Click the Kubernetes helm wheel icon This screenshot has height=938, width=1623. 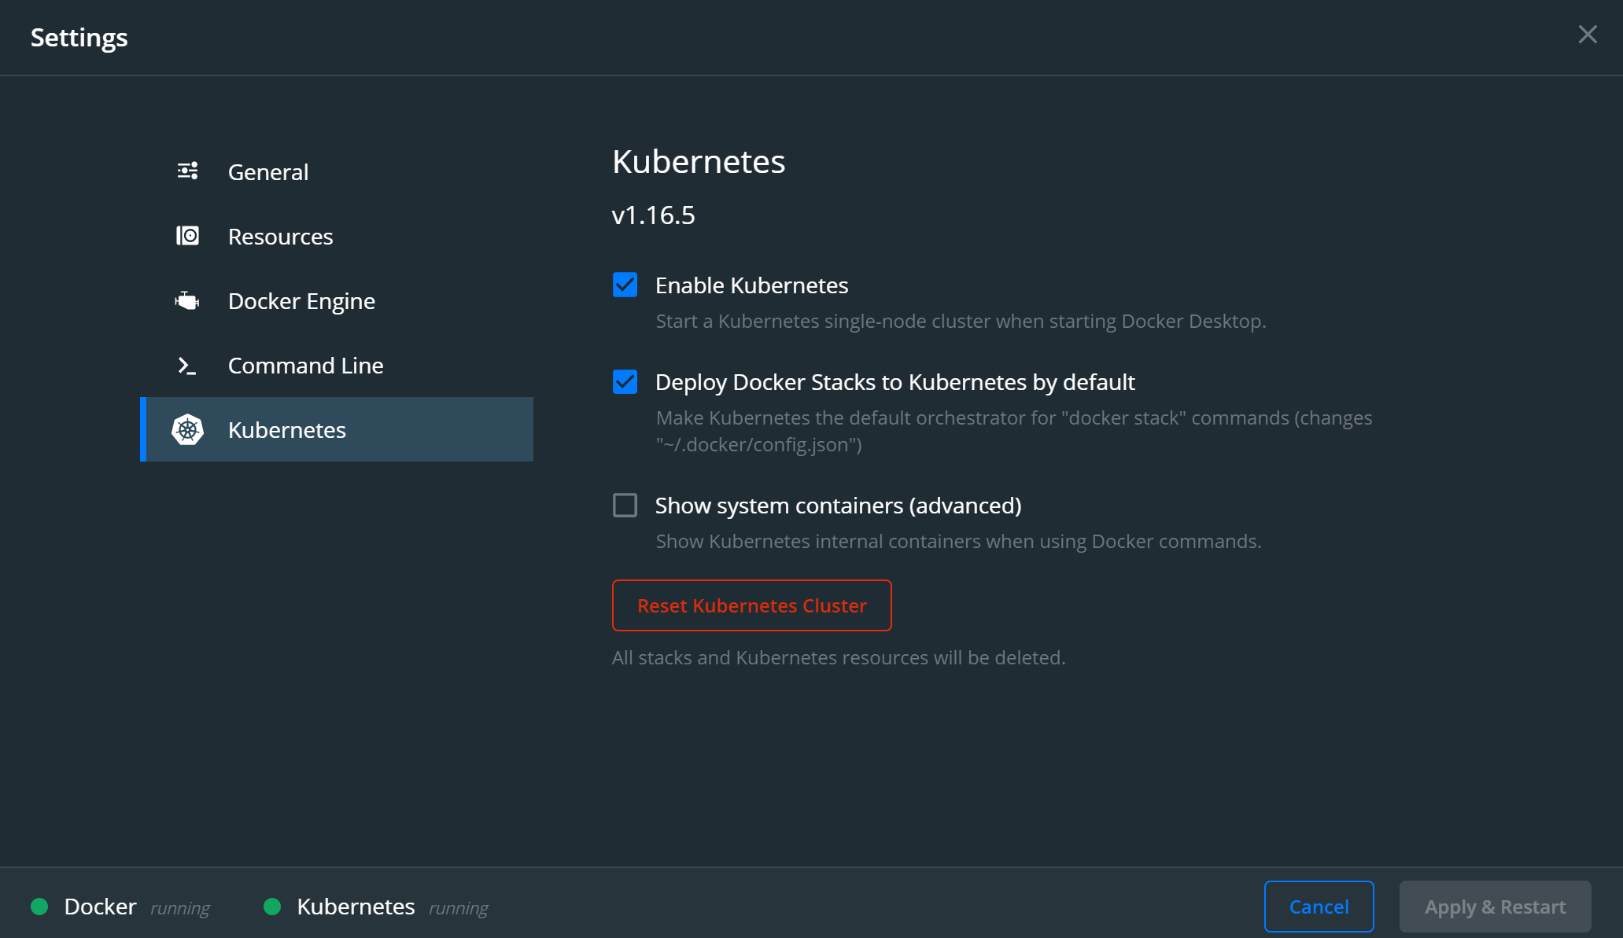[x=187, y=430]
